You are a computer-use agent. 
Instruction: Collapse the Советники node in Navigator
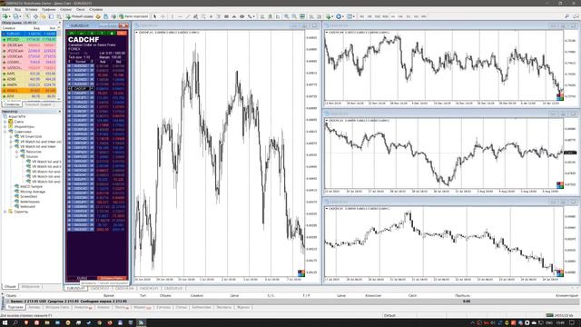5,132
